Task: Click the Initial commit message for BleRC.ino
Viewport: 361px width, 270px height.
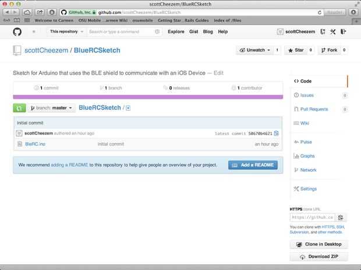Action: 111,144
